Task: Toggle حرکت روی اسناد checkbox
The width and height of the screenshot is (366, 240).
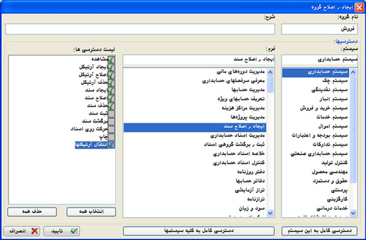Action: point(112,129)
